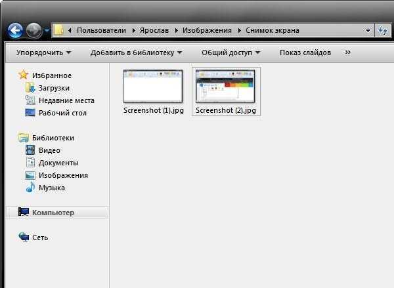This screenshot has height=288, width=394.
Task: Click the Библиотеки icon
Action: click(x=24, y=138)
